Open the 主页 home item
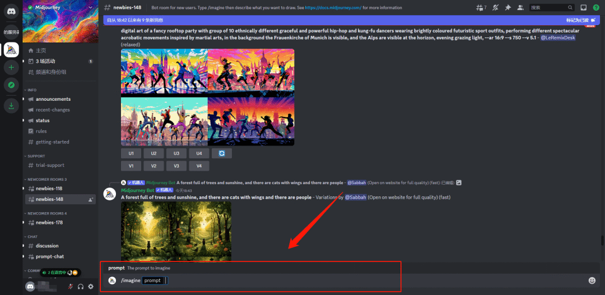The image size is (605, 295). click(59, 50)
